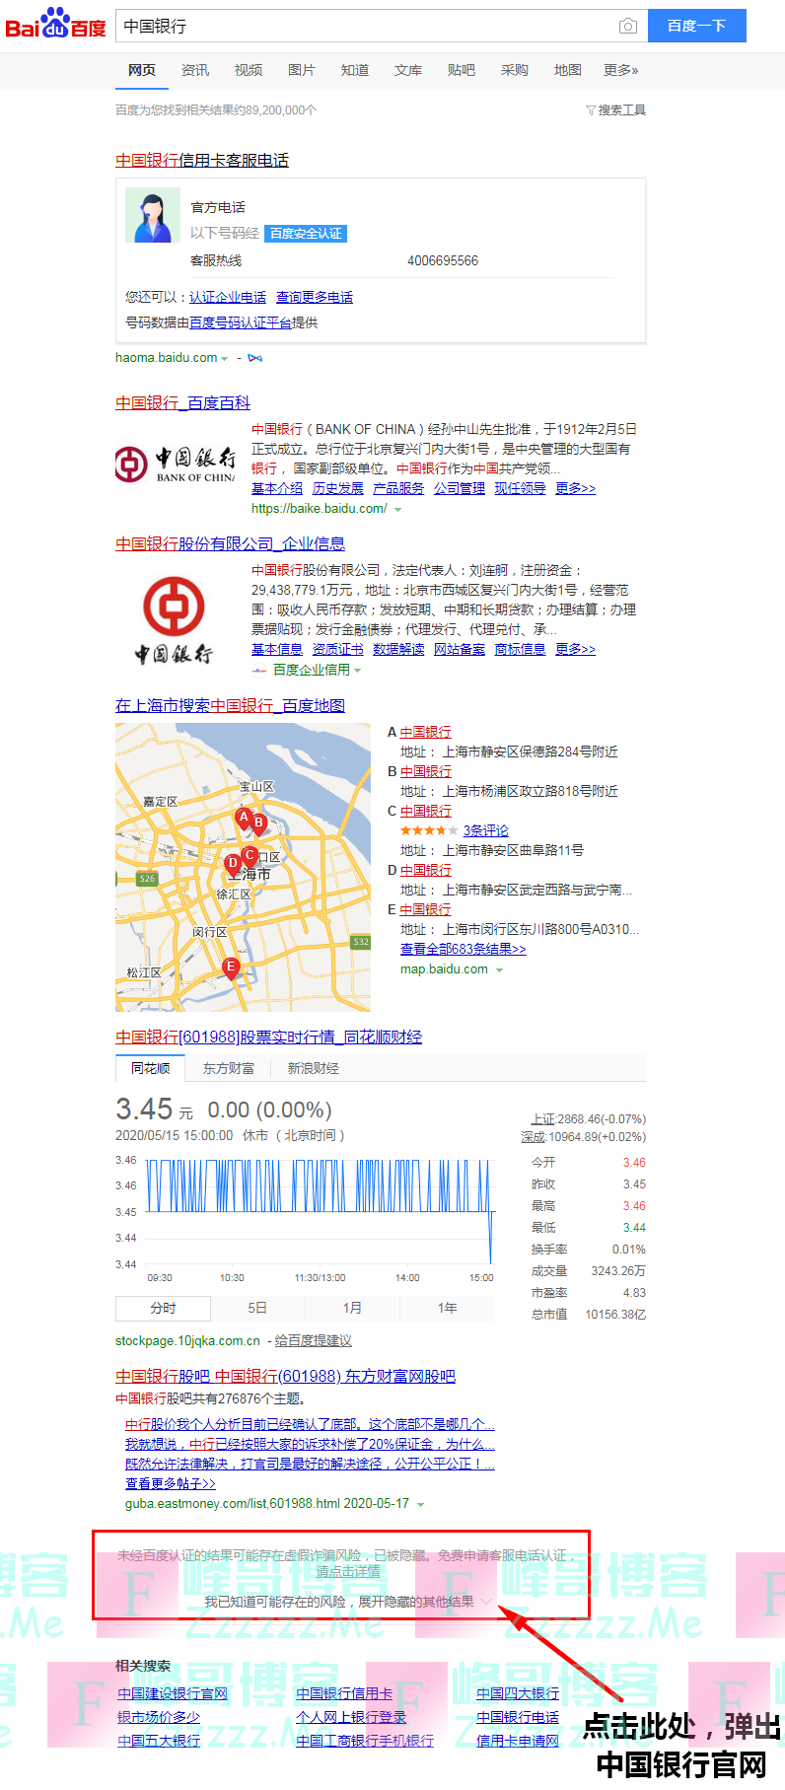785x1790 pixels.
Task: Expand hidden results with risk acknowledgment
Action: (346, 1602)
